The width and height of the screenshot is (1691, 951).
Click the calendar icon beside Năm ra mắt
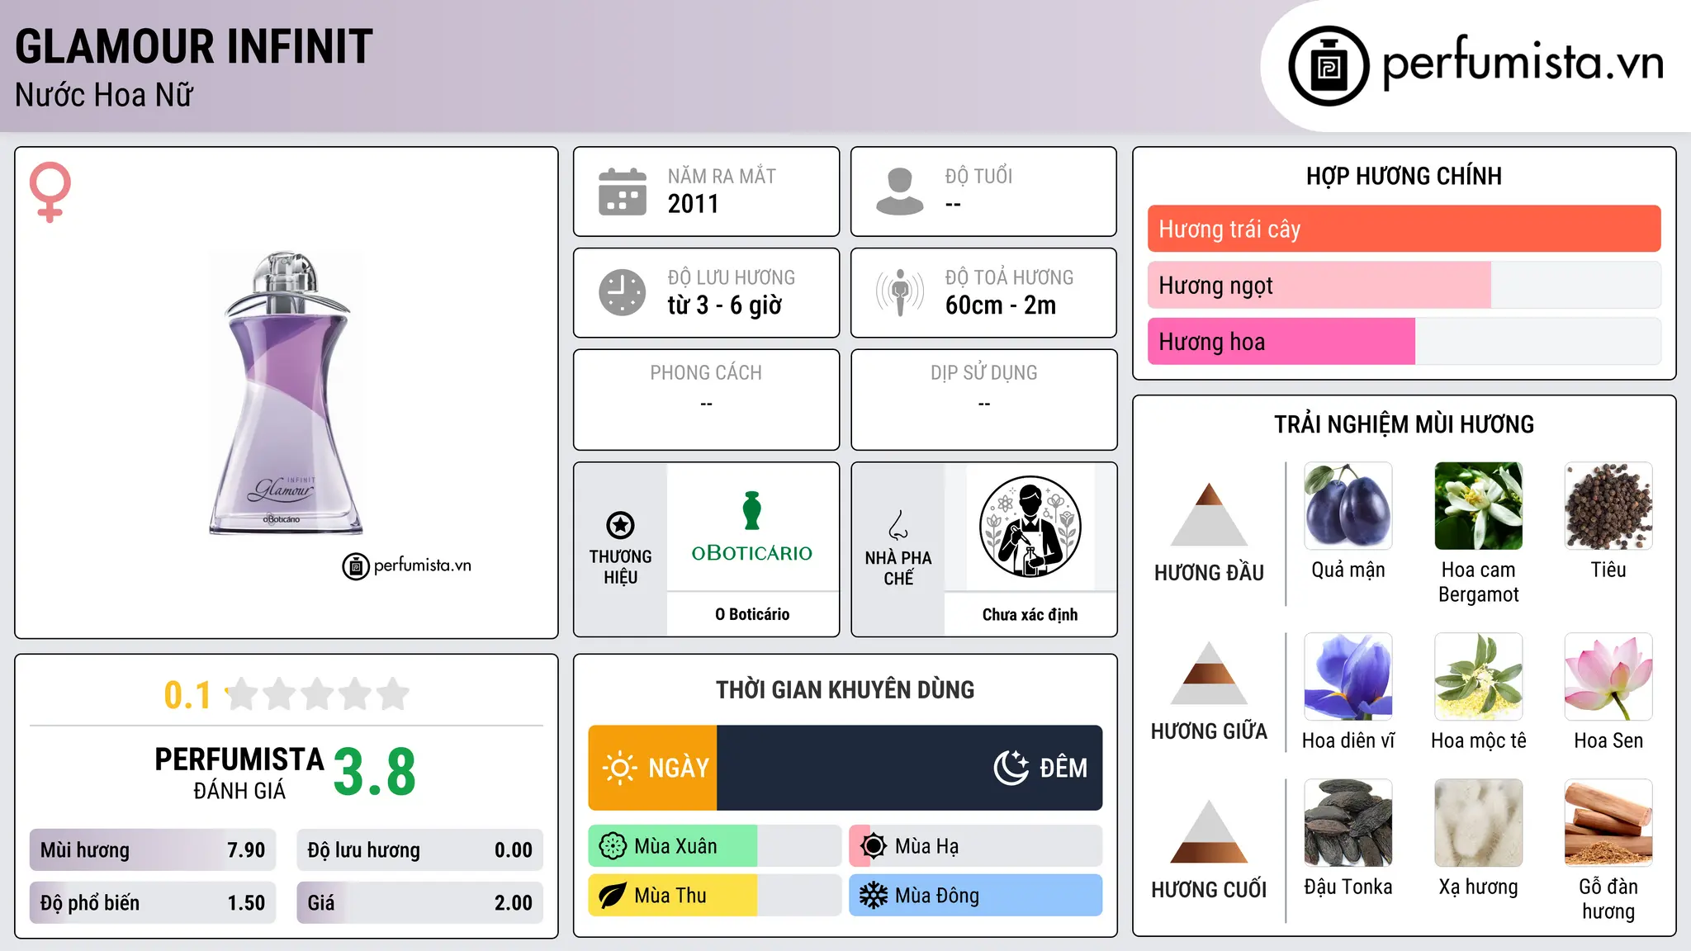(x=622, y=192)
